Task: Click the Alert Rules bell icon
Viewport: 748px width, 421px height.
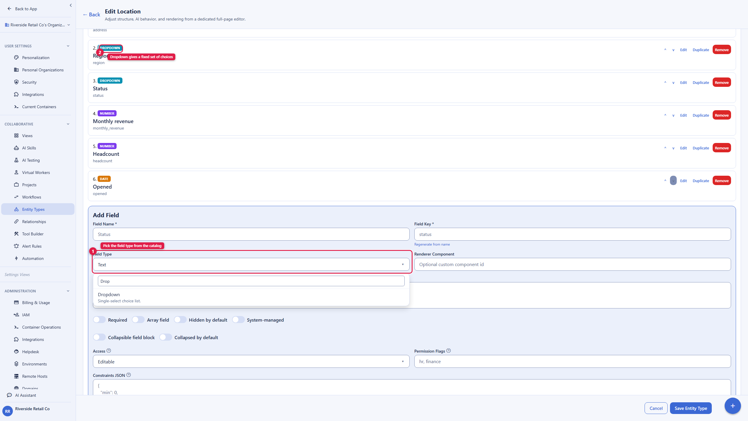Action: coord(16,246)
